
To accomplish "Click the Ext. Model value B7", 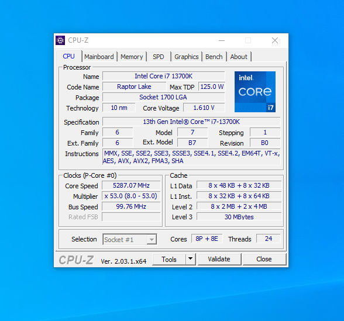I will (x=192, y=143).
